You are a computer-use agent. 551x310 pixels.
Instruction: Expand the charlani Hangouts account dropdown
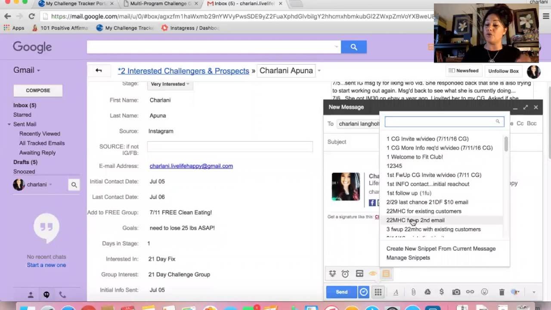50,185
